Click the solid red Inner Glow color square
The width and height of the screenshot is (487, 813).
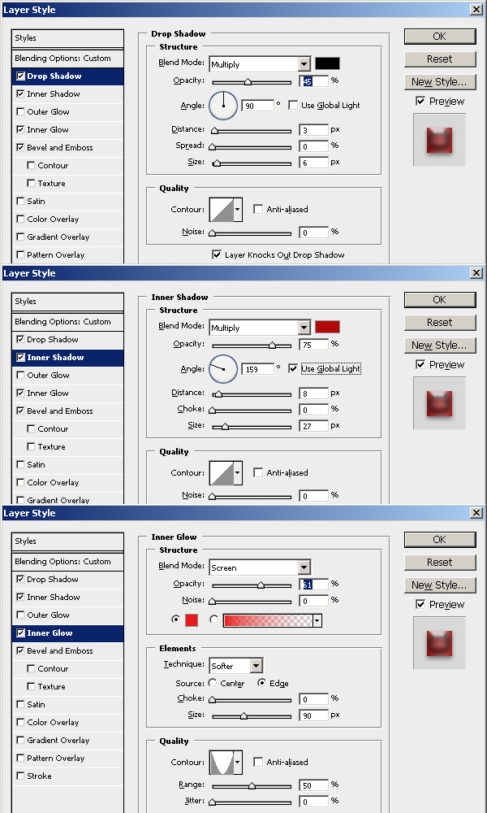(x=192, y=620)
